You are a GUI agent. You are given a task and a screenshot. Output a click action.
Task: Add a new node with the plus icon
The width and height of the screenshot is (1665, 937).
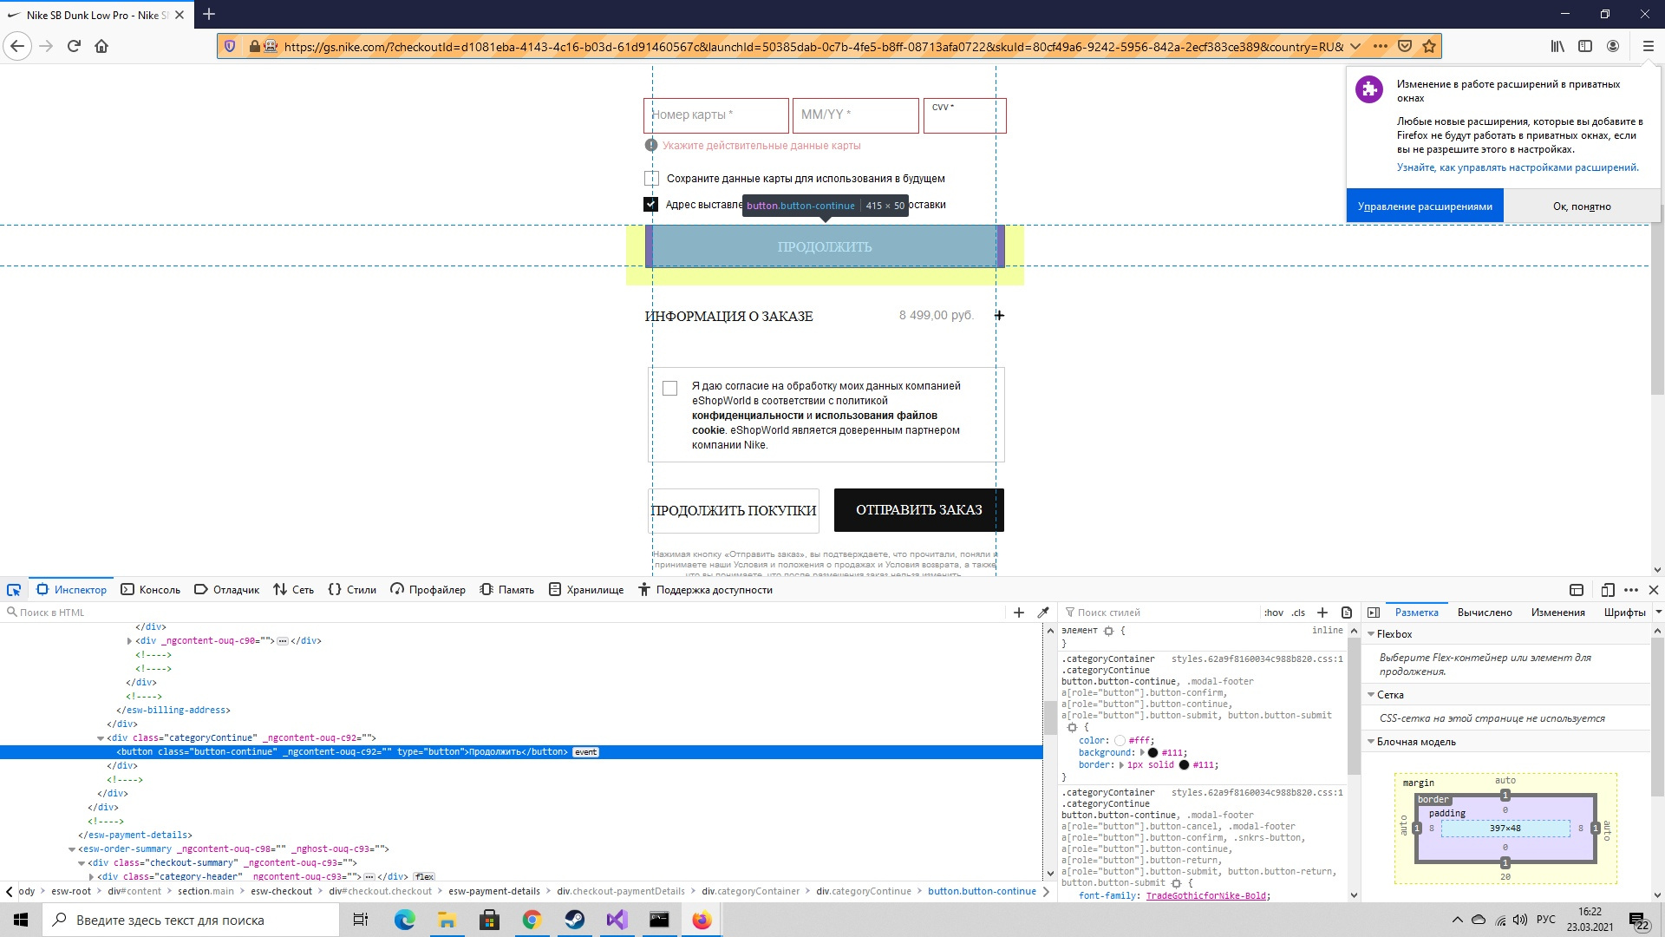coord(1019,613)
